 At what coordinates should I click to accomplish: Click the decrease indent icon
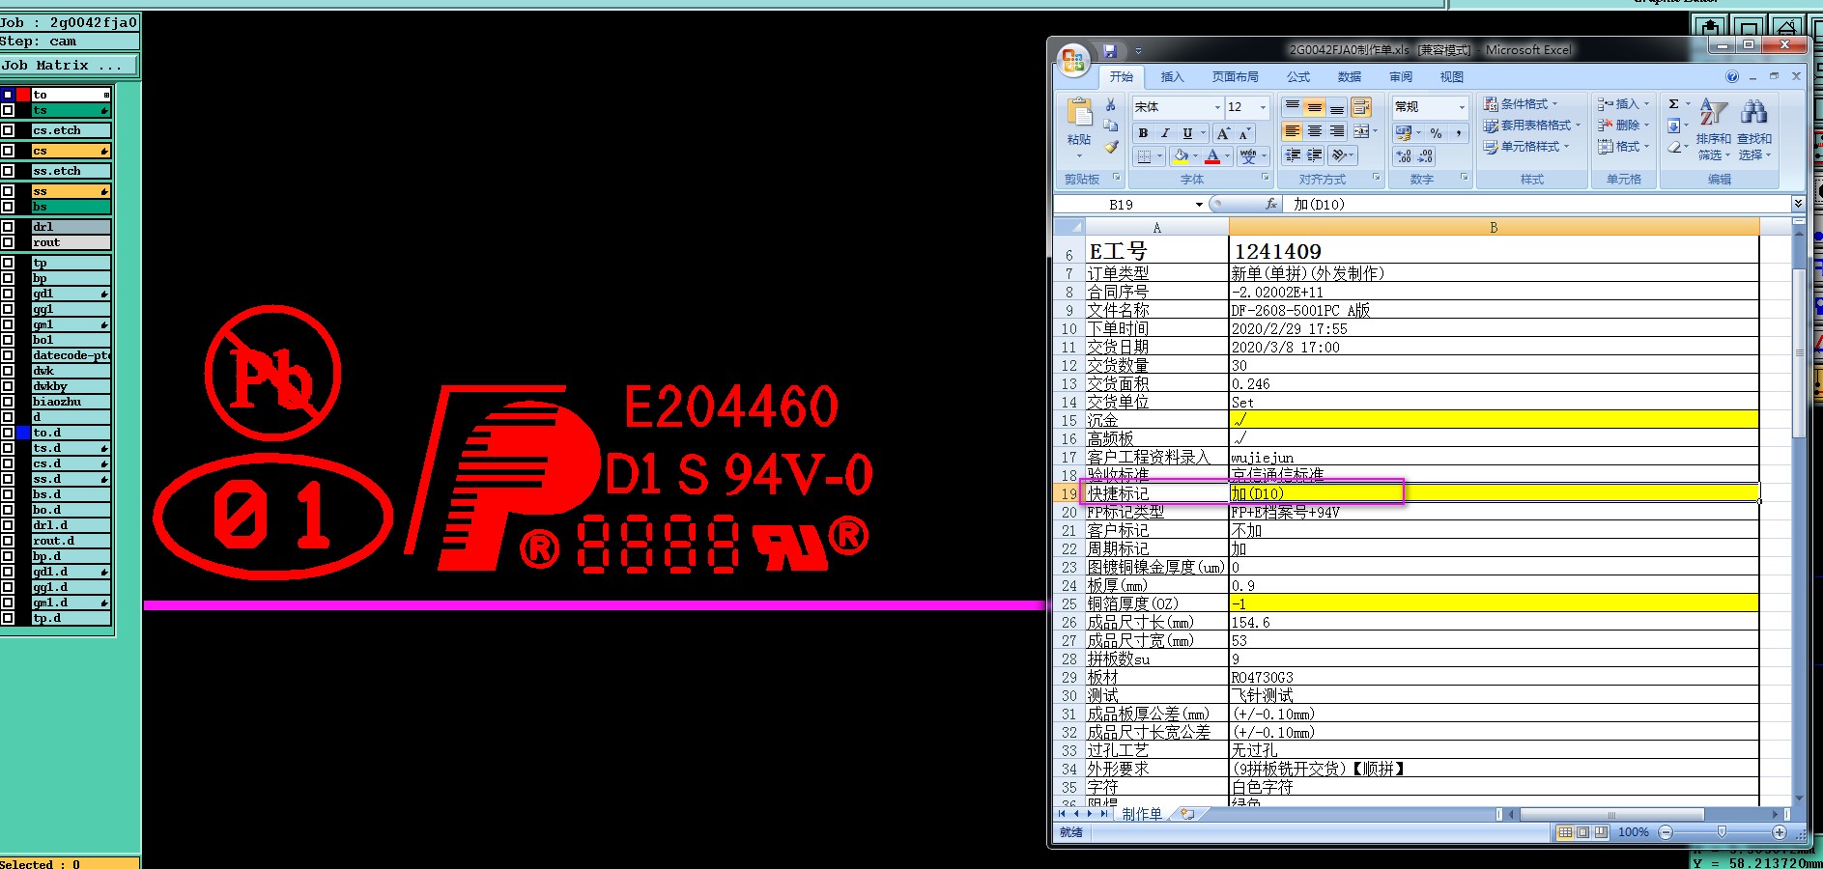[x=1293, y=155]
